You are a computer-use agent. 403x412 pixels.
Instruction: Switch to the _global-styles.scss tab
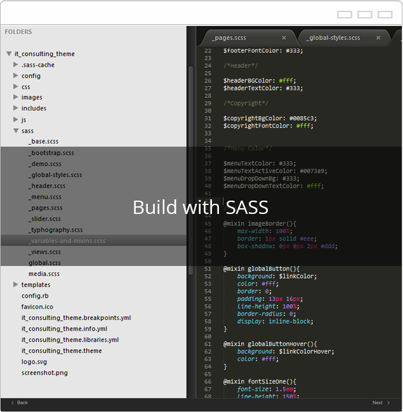[x=333, y=38]
